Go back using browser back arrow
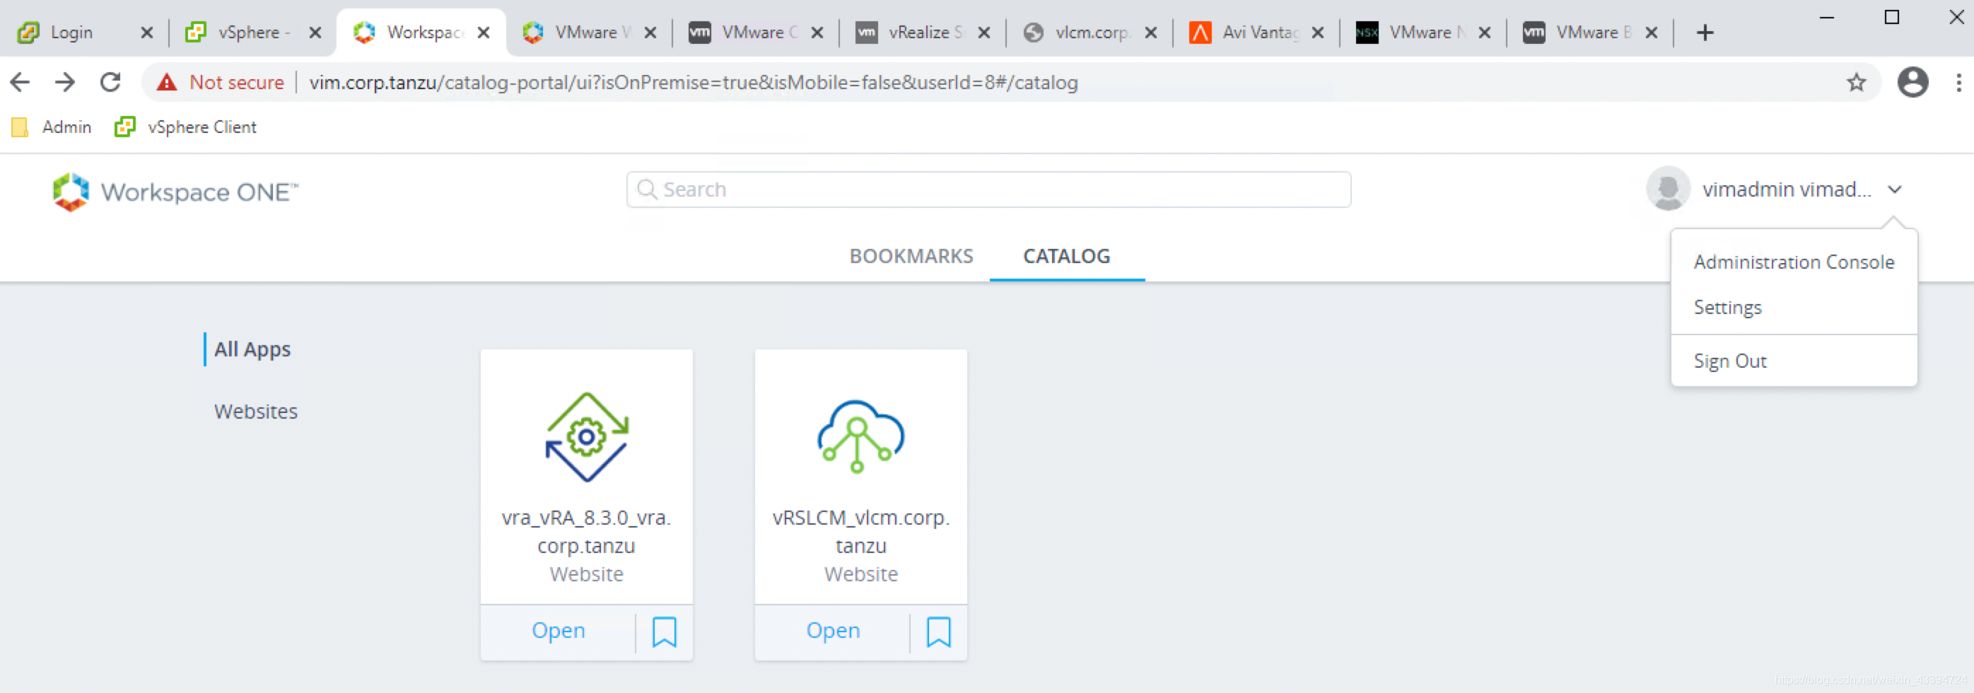1974x693 pixels. (20, 82)
